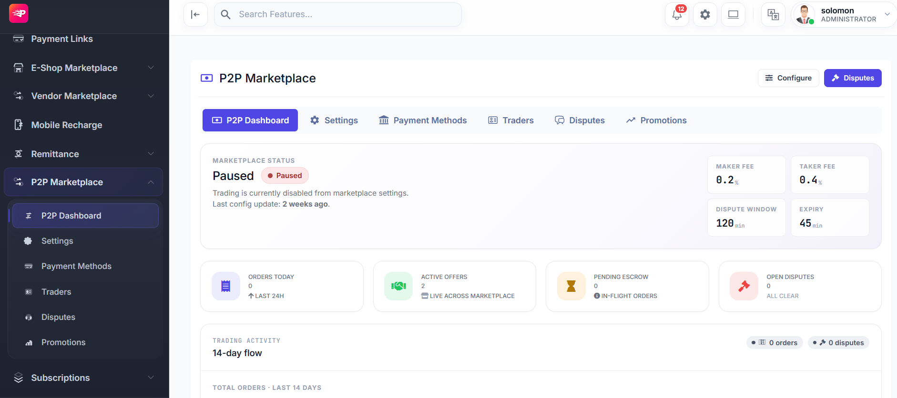Click '2 weeks ago' text

305,204
